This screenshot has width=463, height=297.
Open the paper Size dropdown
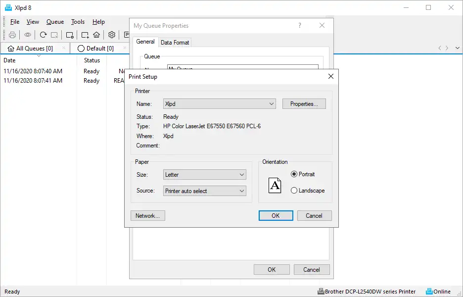[242, 175]
